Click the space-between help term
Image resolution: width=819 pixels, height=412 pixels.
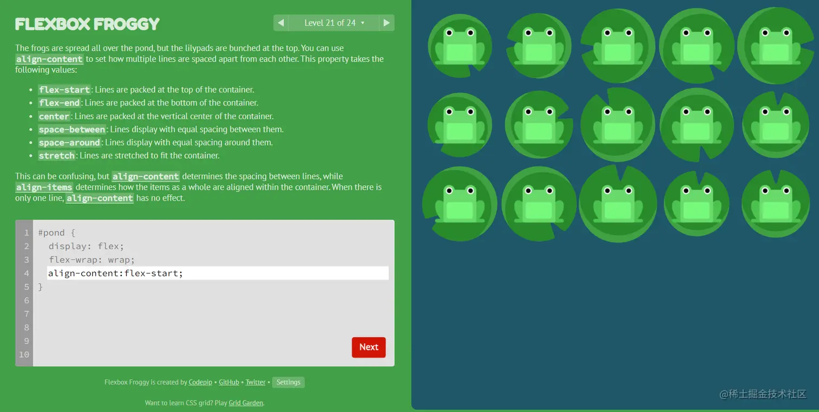pyautogui.click(x=72, y=129)
